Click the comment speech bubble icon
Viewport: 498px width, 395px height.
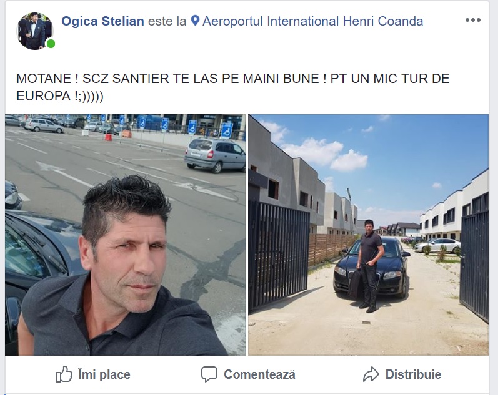pos(209,374)
